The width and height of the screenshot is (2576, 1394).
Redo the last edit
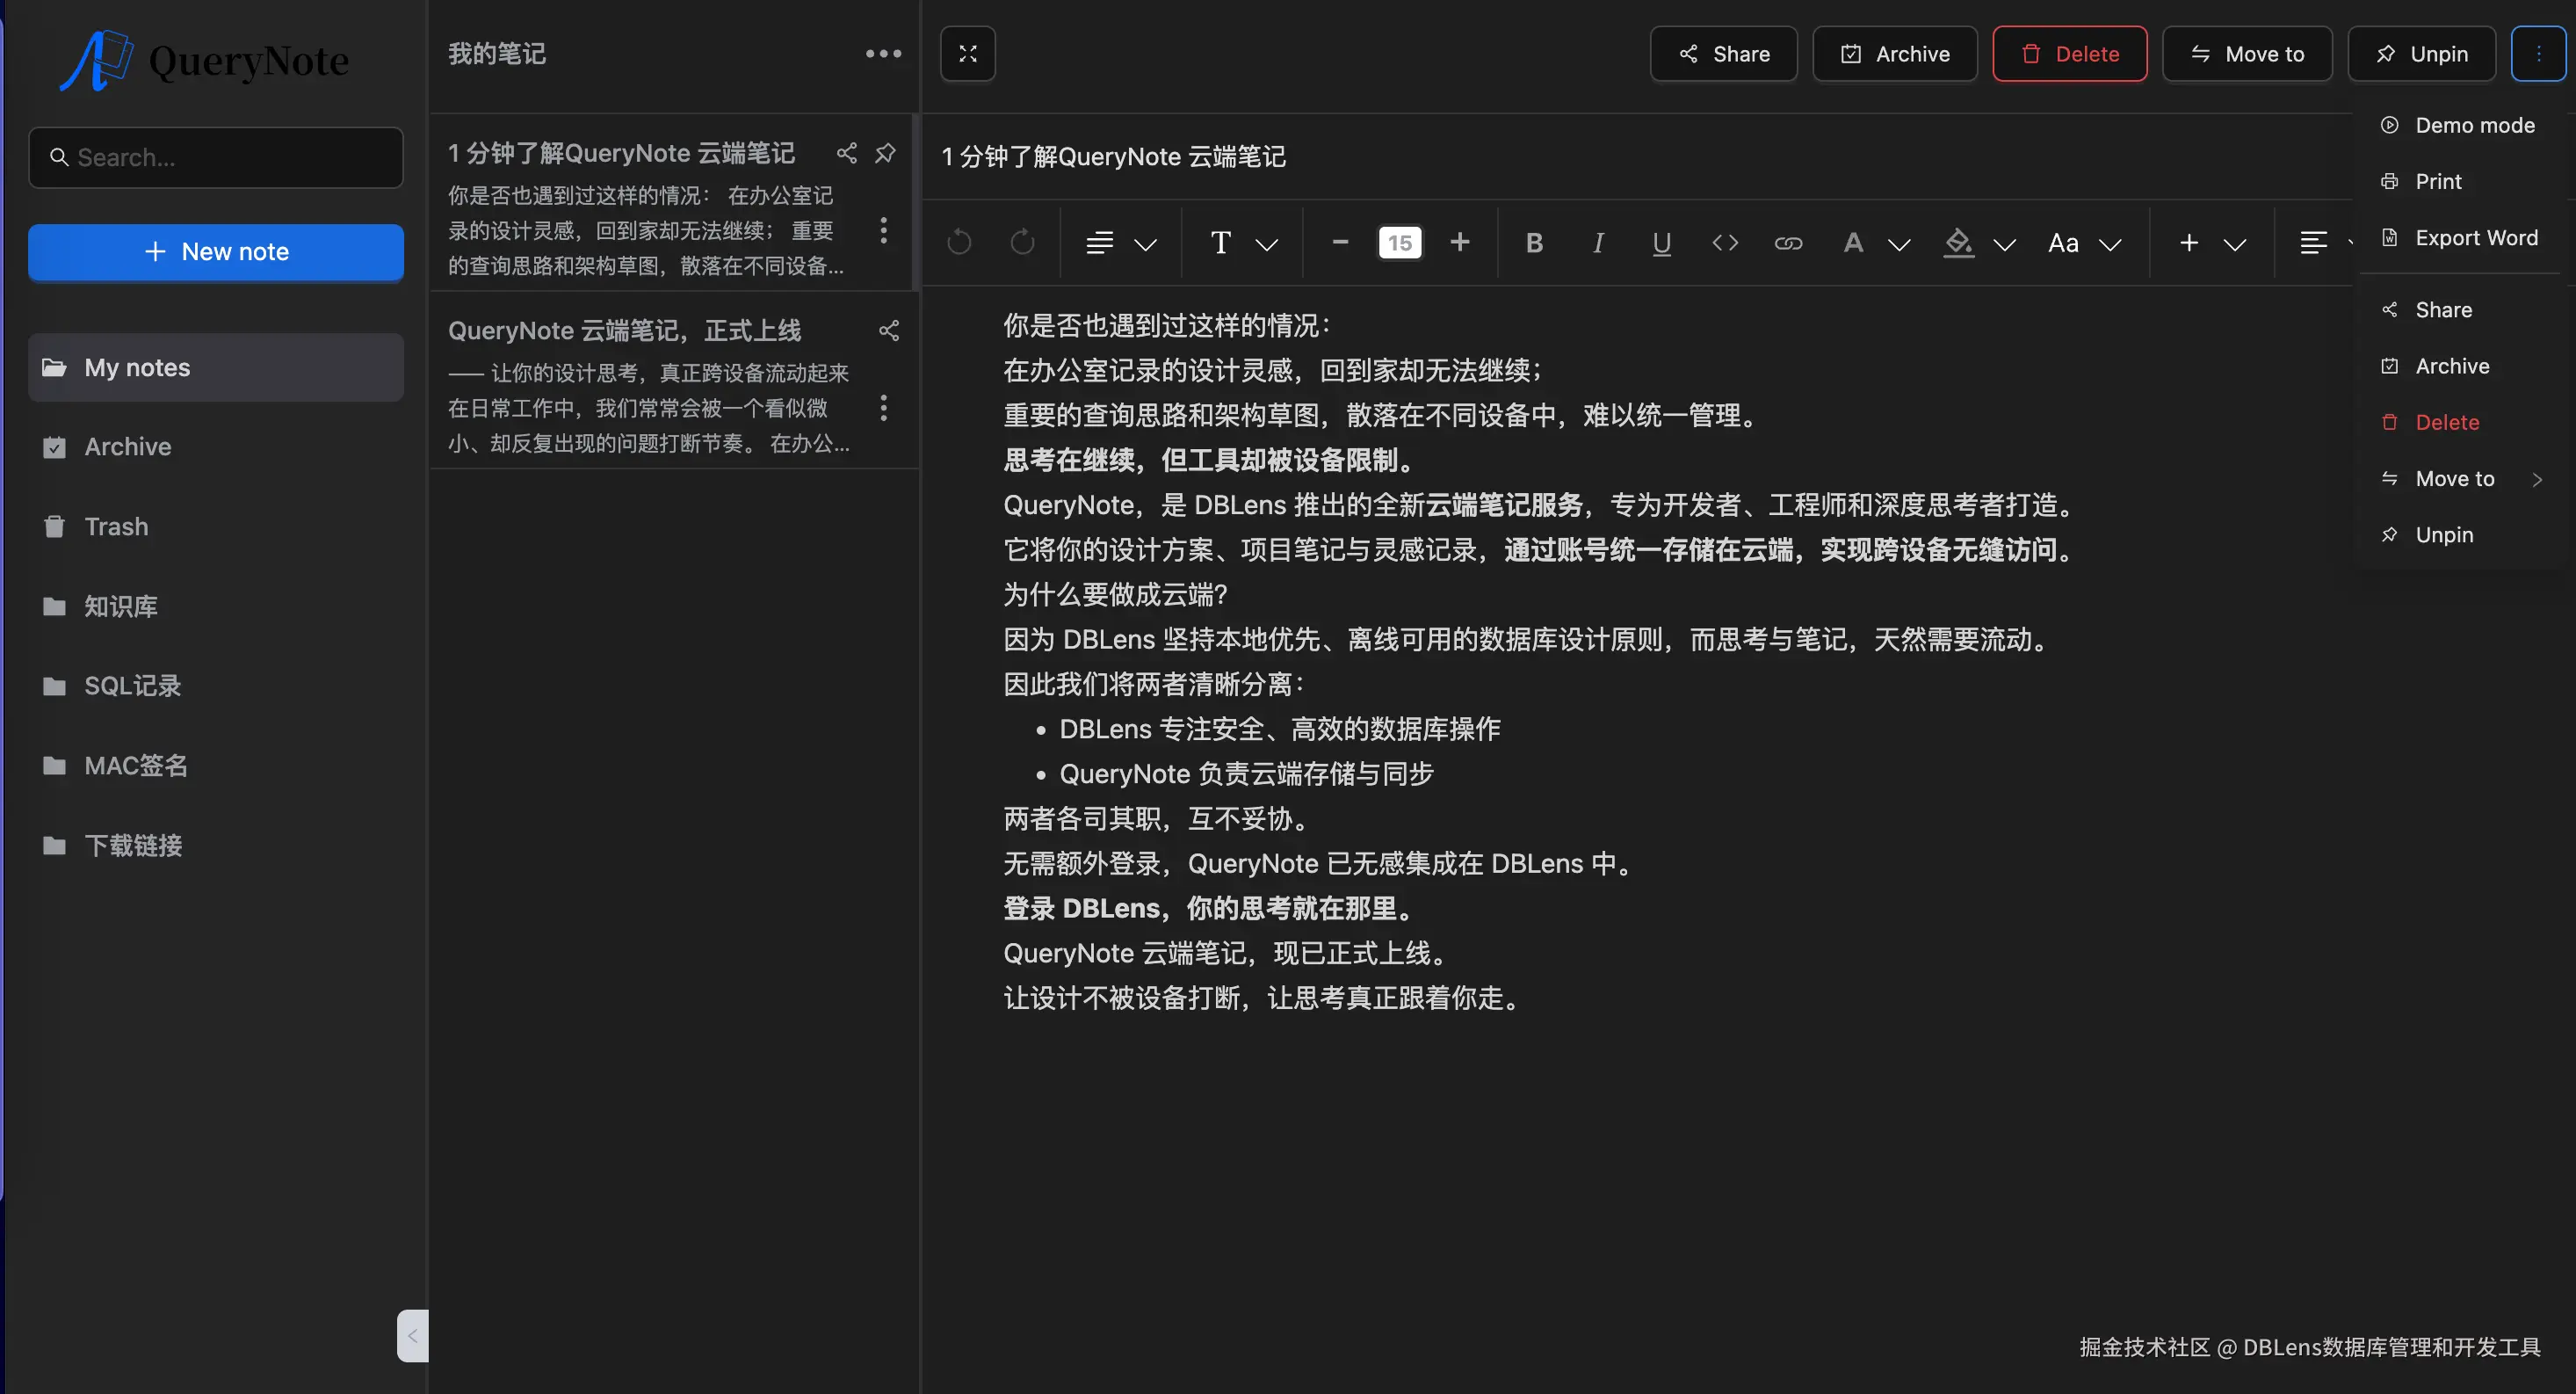1022,243
